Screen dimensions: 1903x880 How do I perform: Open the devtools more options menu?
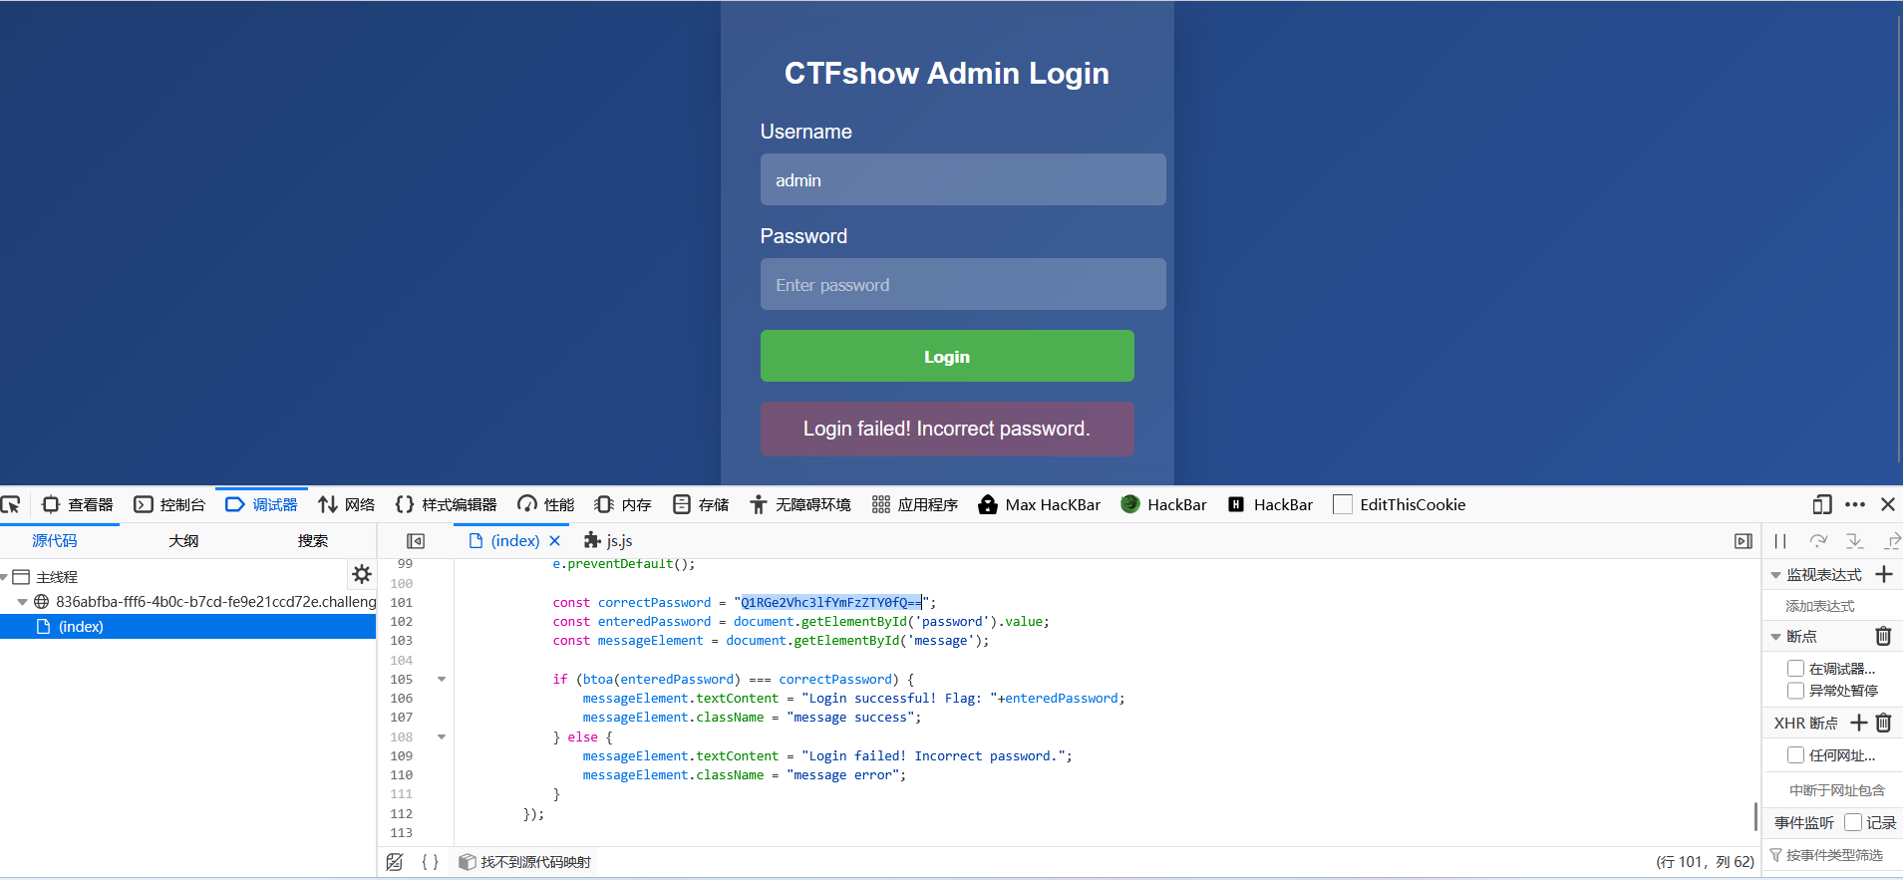(x=1855, y=504)
